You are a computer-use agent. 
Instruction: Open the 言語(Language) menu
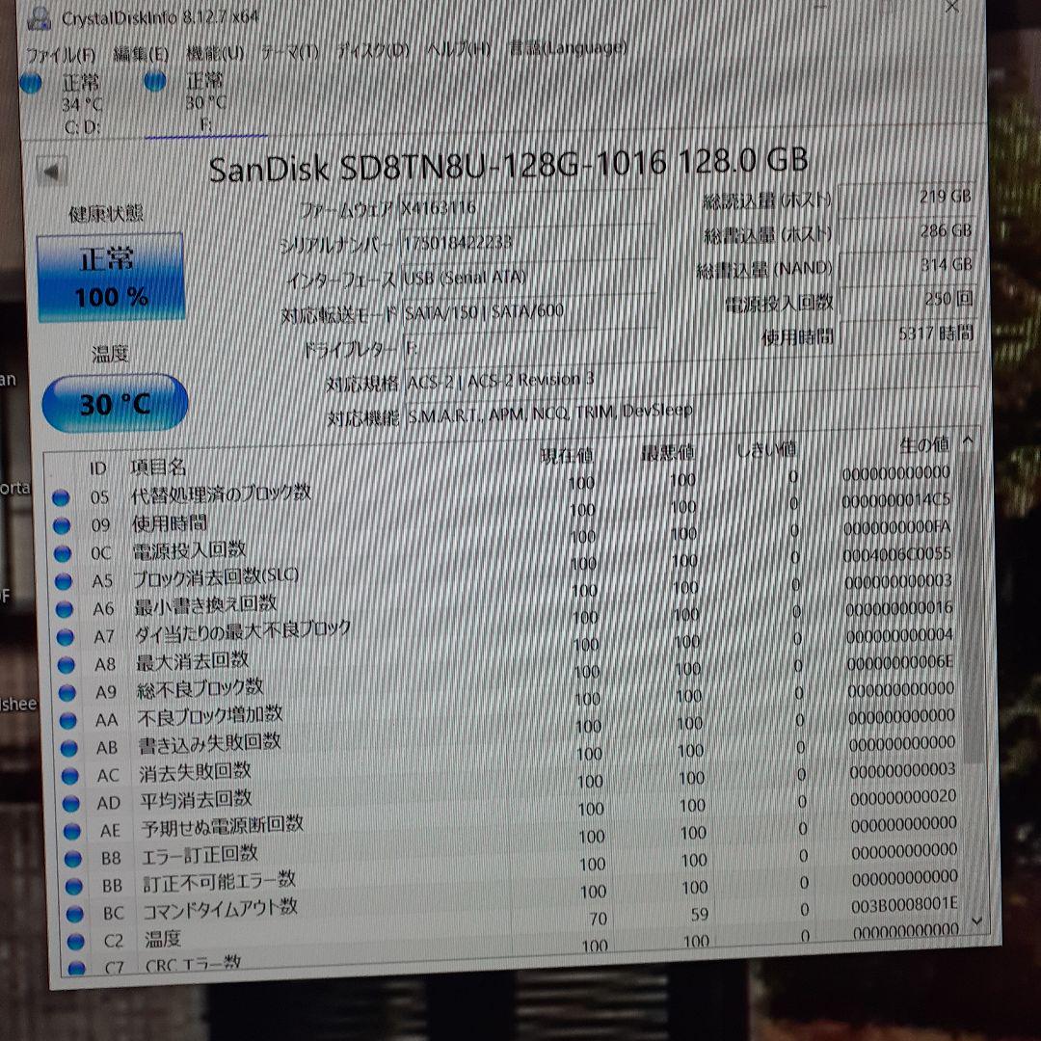point(568,47)
